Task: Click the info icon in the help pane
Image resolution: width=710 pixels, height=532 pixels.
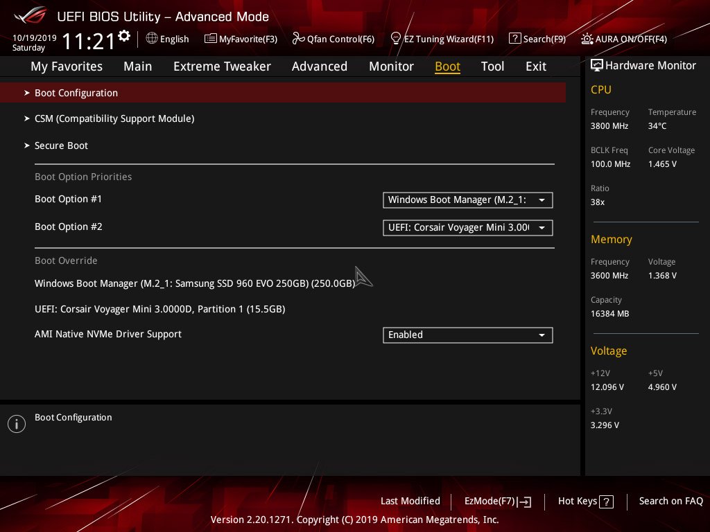Action: (17, 424)
